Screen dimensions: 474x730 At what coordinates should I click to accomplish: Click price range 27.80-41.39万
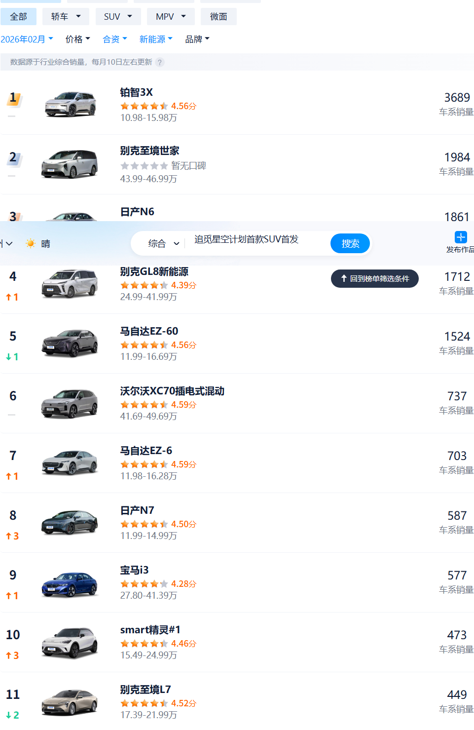point(148,596)
